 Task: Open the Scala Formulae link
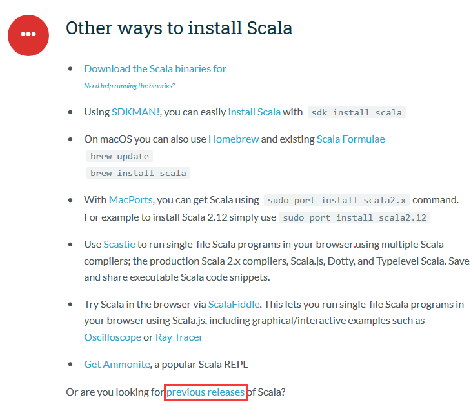point(350,139)
